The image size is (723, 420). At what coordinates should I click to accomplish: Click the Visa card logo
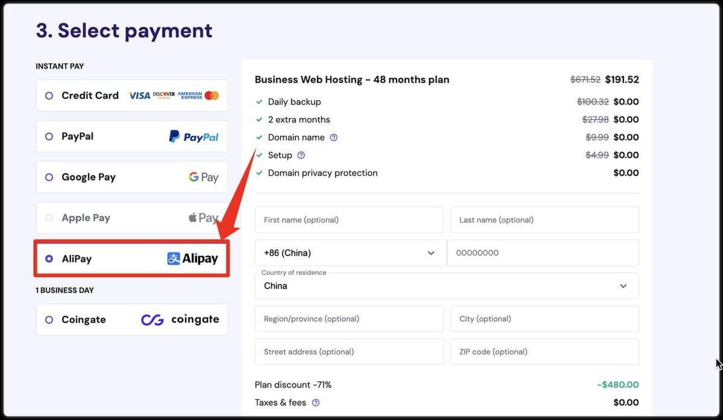click(x=139, y=96)
